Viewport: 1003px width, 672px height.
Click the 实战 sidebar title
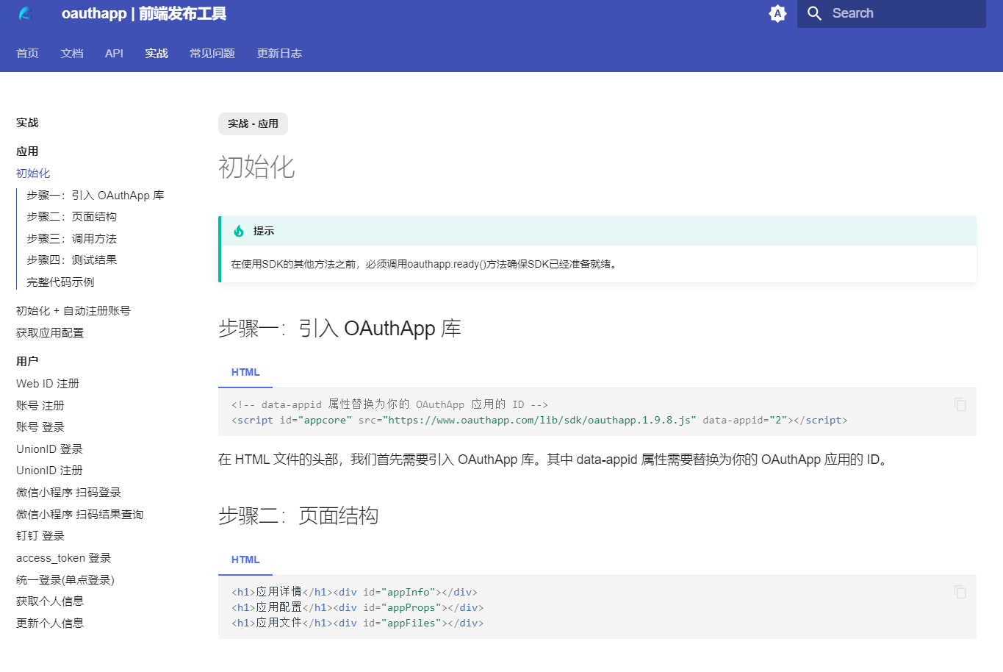27,123
